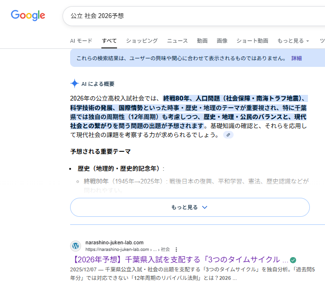325x287 pixels.
Task: Click the AI overview sparkle icon
Action: [x=74, y=84]
